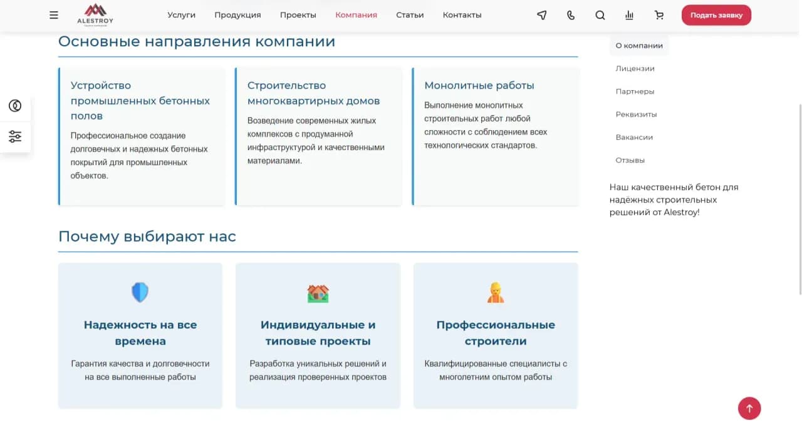Expand the hamburger menu
This screenshot has width=802, height=431.
53,14
